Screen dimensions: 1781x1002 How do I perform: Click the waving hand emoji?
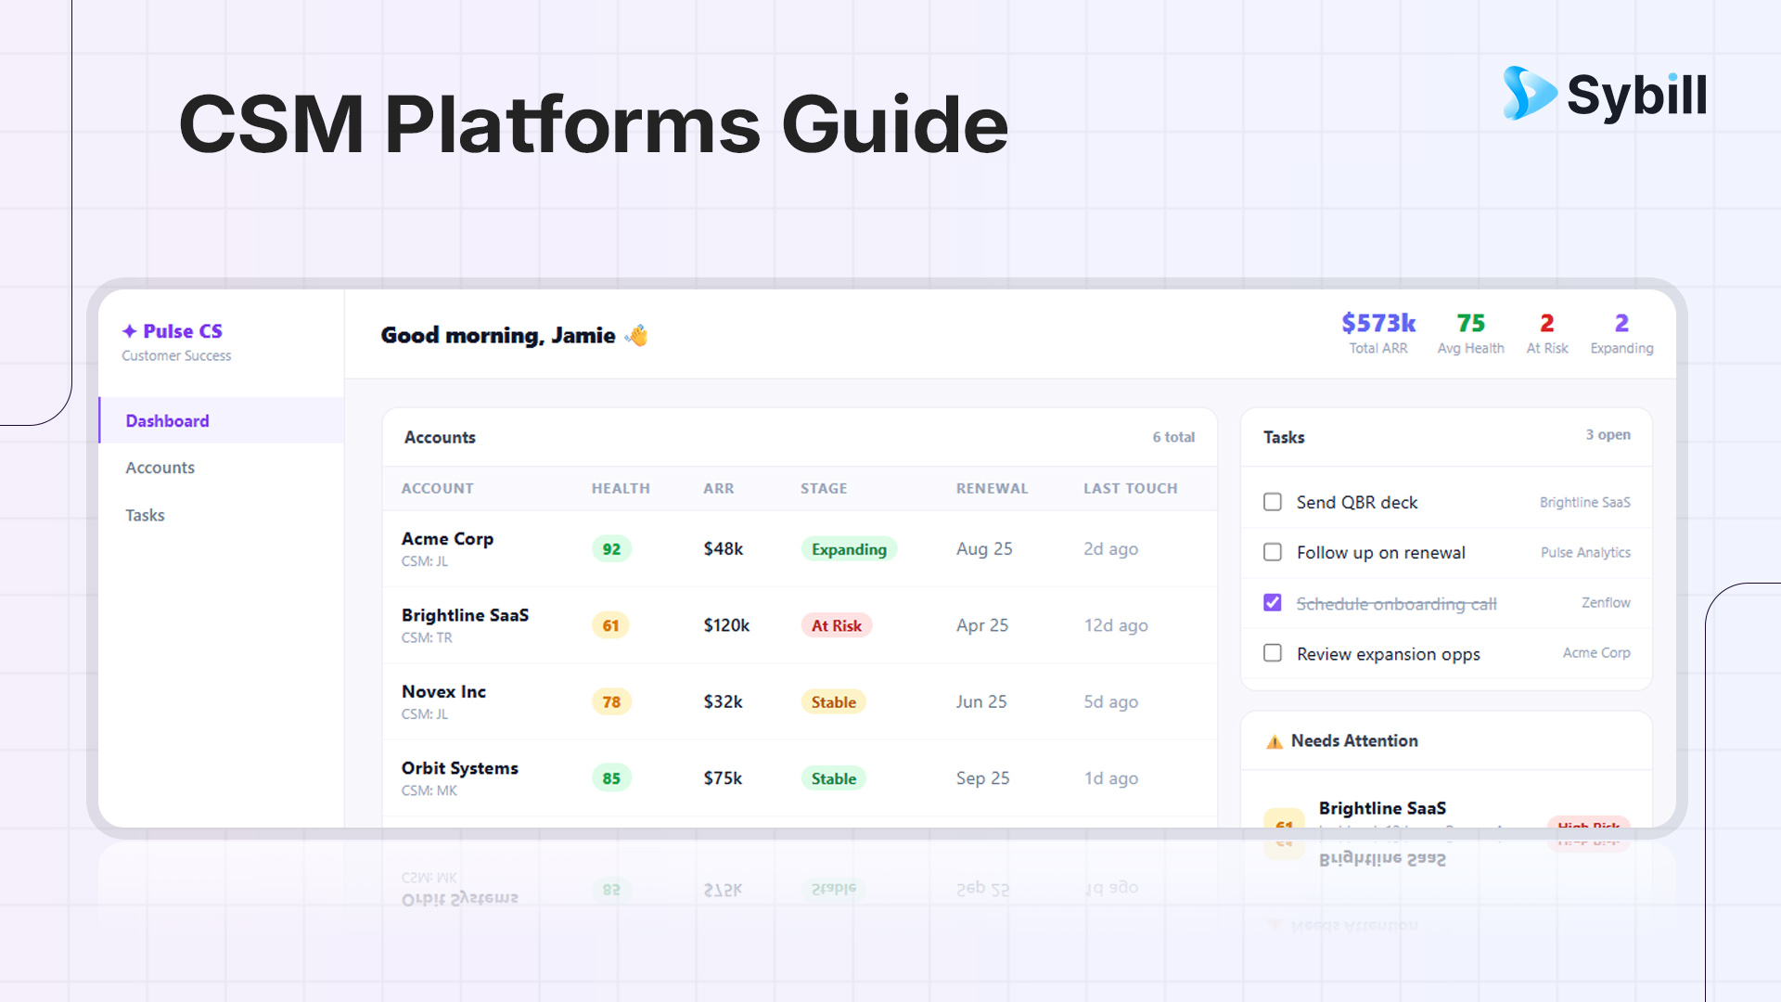pos(637,335)
